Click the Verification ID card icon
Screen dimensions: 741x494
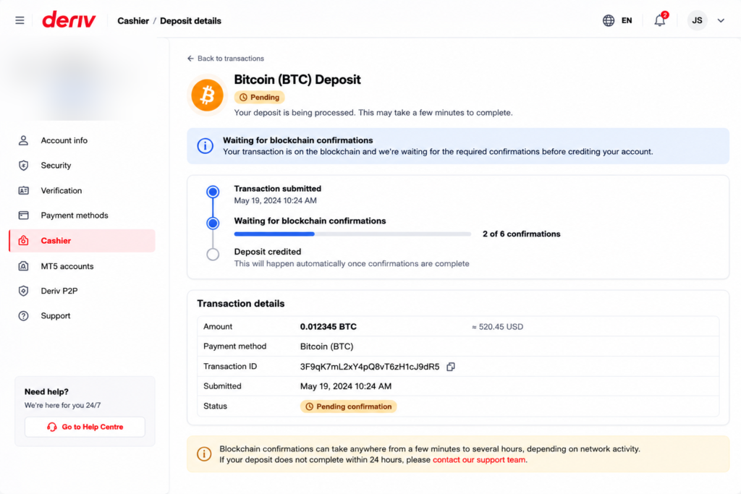[x=24, y=190]
